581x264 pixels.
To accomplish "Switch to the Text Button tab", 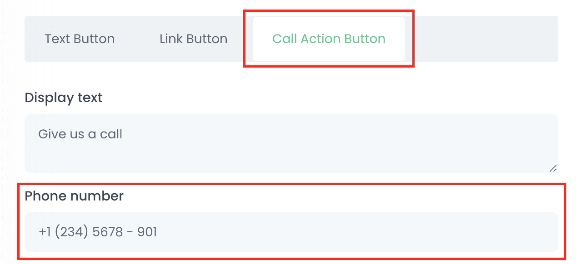I will [80, 39].
